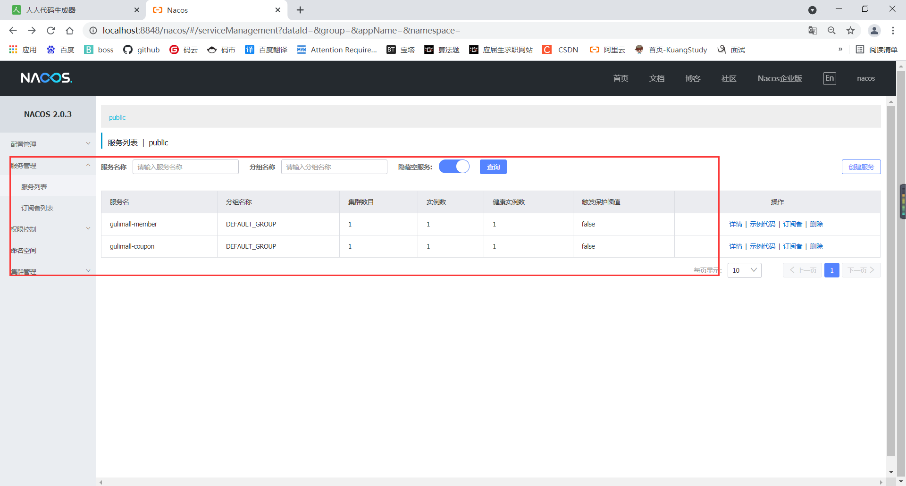906x486 pixels.
Task: Click the browser forward arrow
Action: (32, 31)
